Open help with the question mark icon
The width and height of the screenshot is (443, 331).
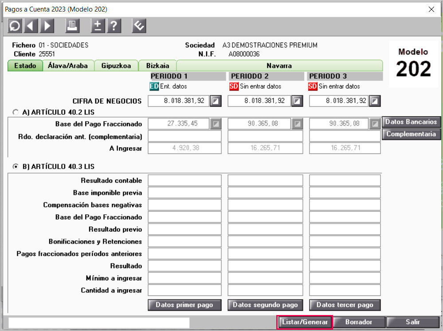point(114,26)
